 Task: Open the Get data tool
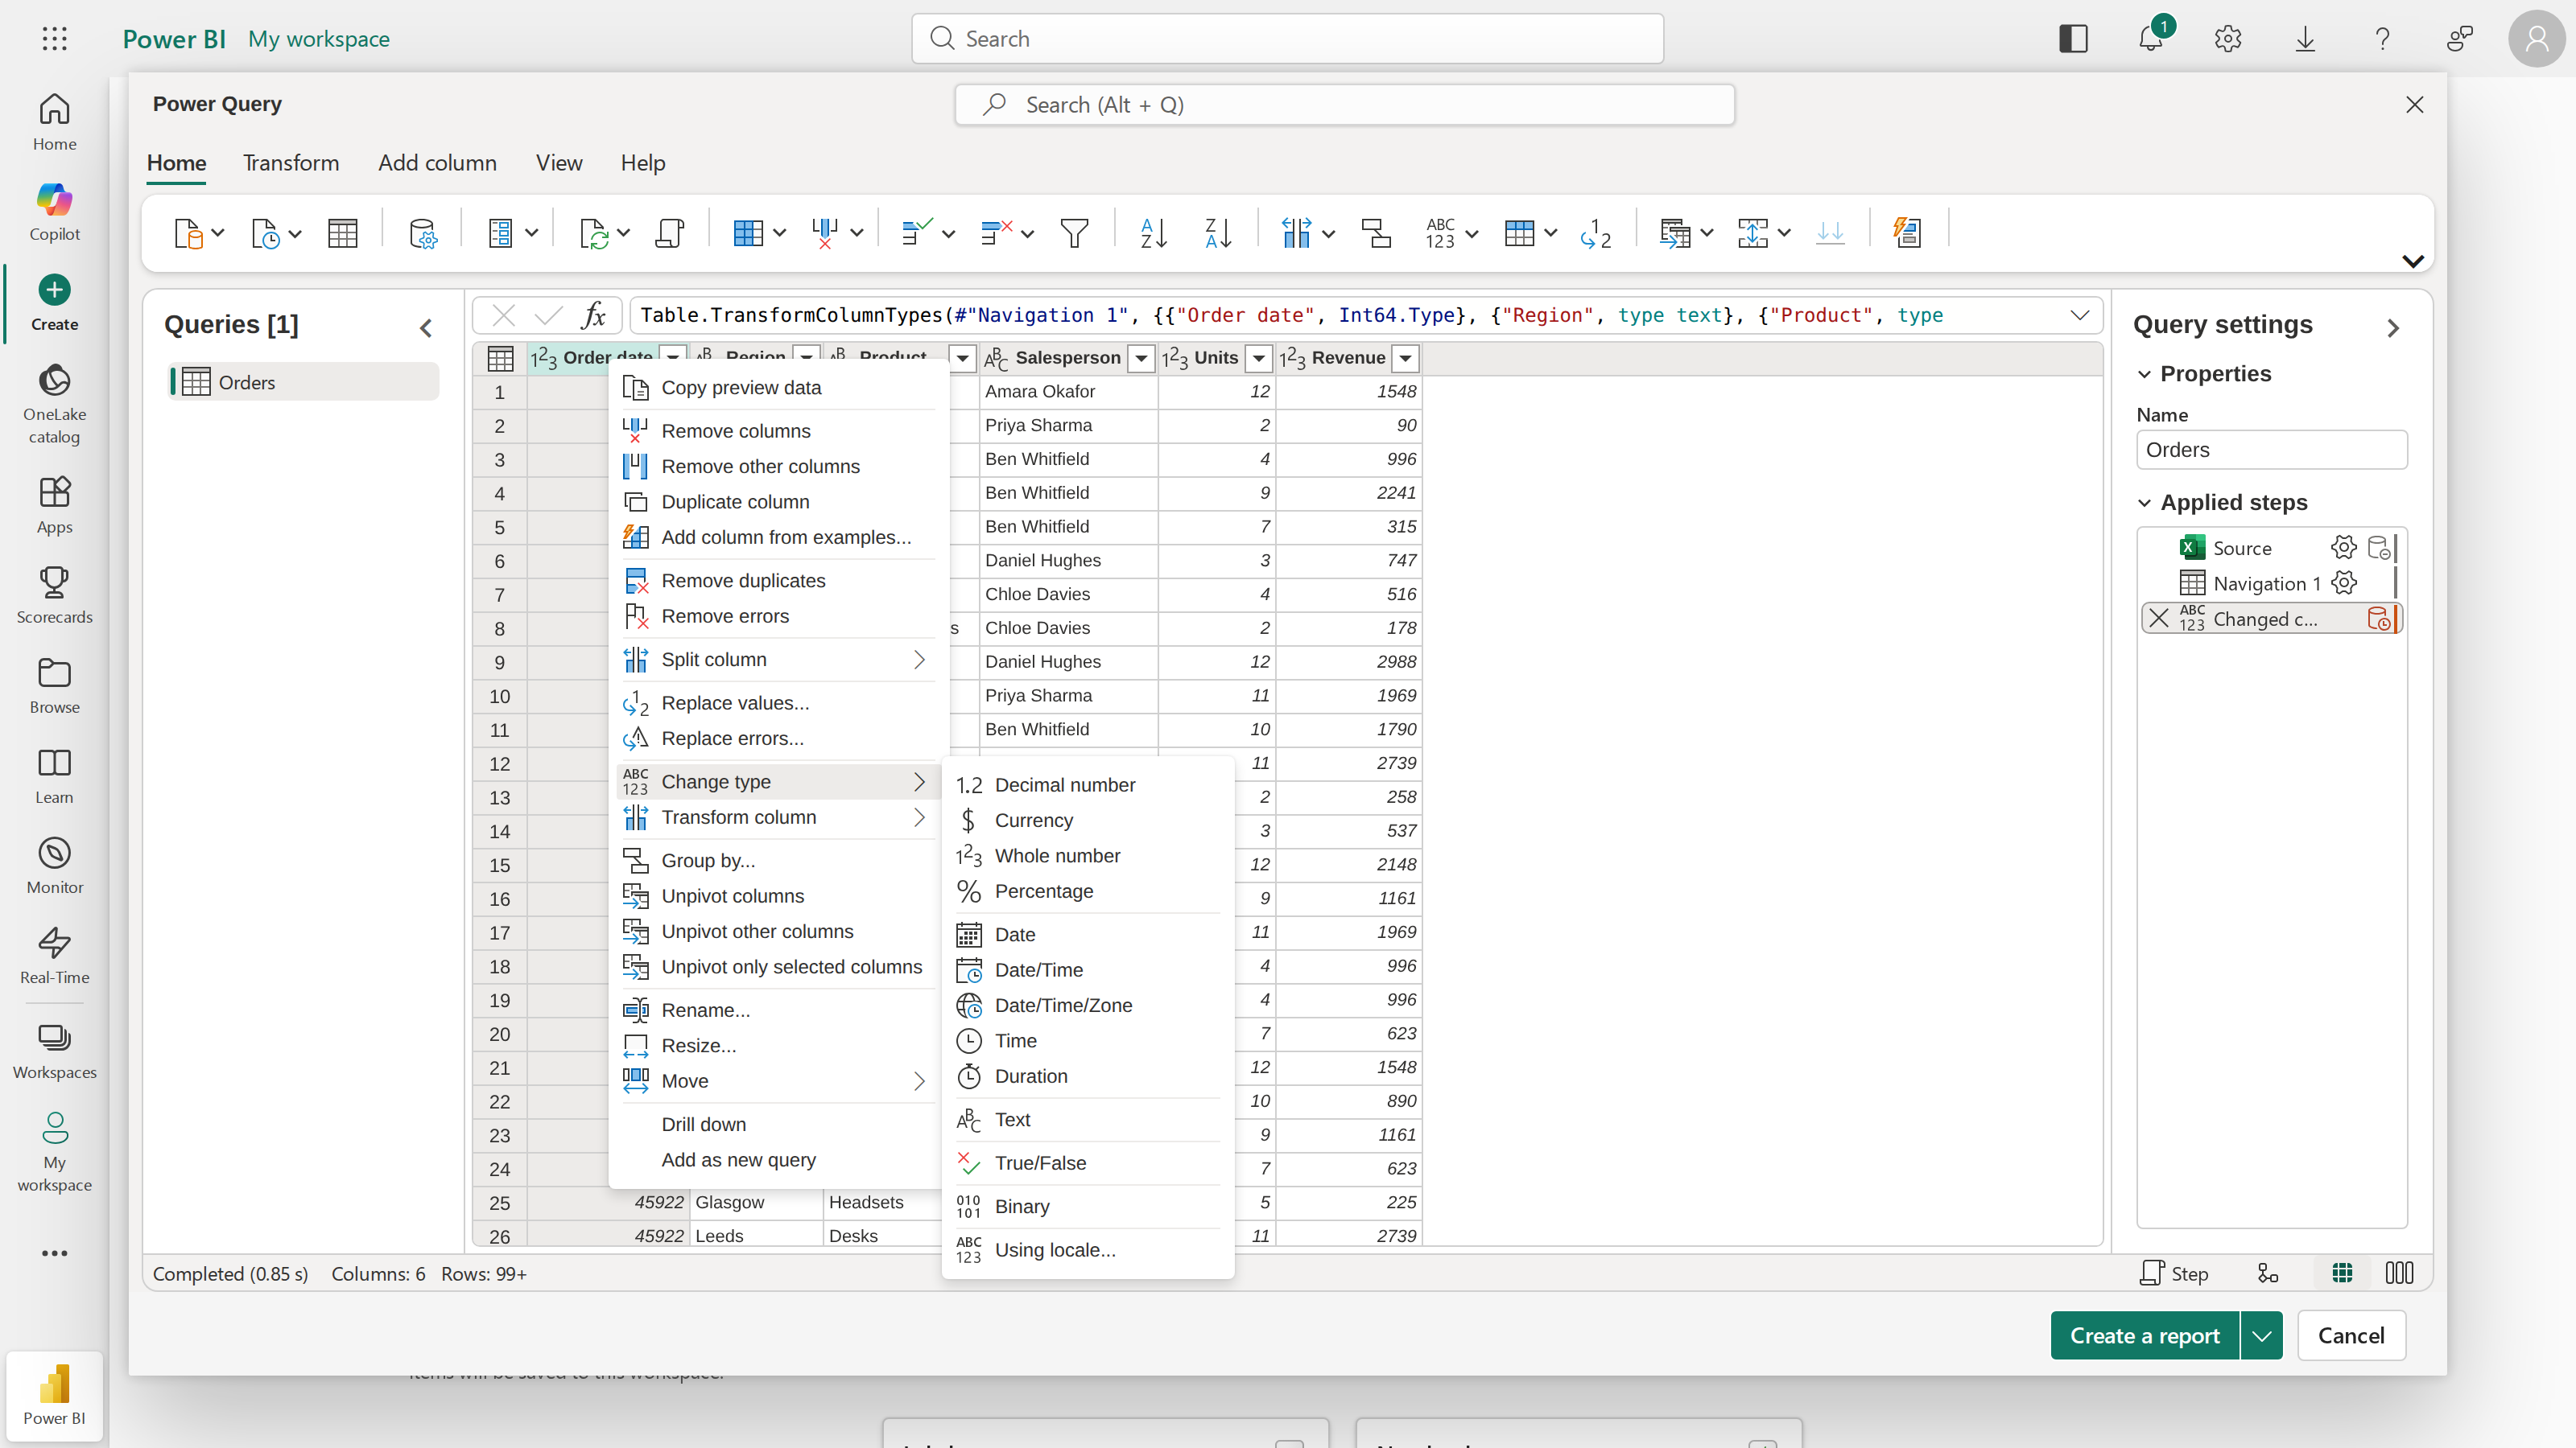tap(188, 232)
